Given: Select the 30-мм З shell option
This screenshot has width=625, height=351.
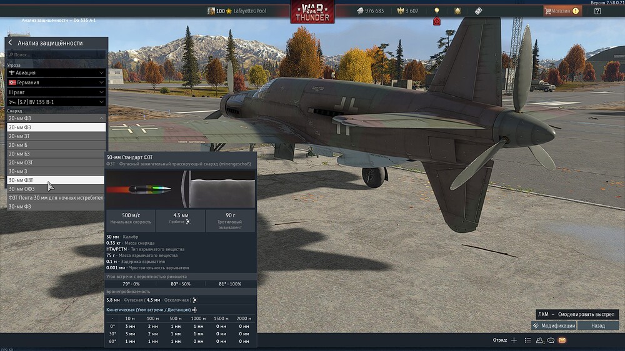Looking at the screenshot, I should pyautogui.click(x=56, y=171).
